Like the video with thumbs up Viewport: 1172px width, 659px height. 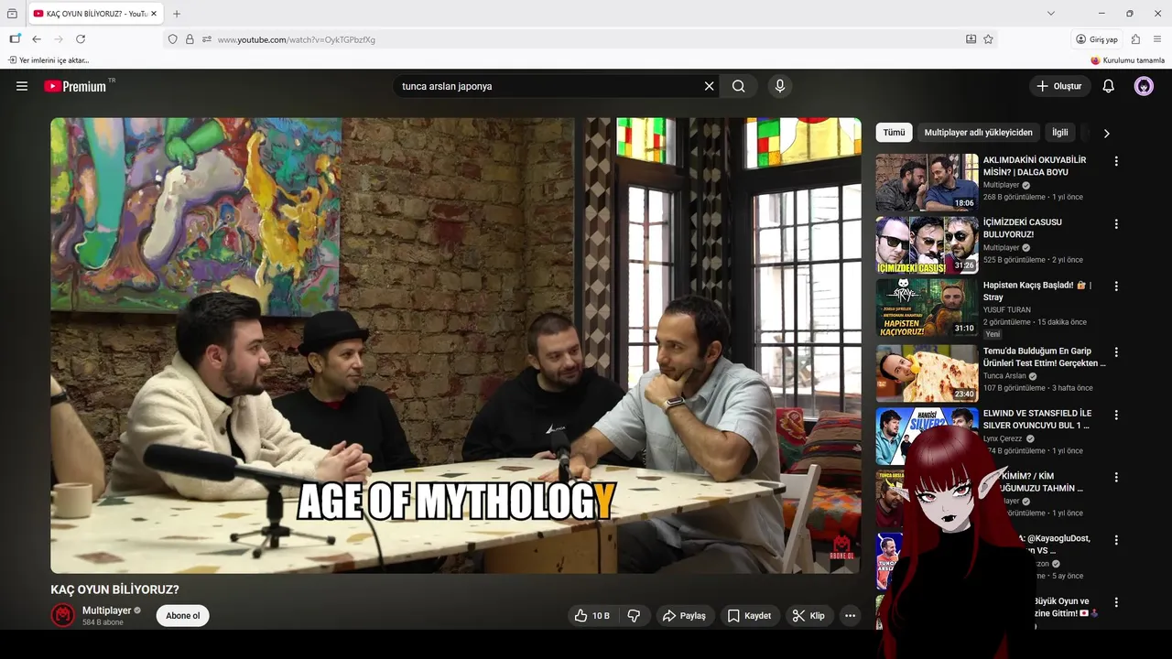click(x=592, y=616)
